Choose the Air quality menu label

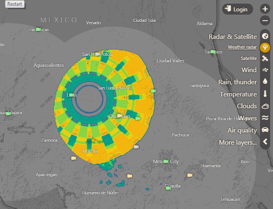[242, 130]
